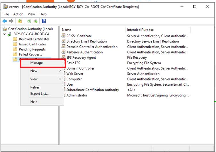Click the Forward arrow toolbar icon
The image size is (216, 152).
click(x=11, y=21)
